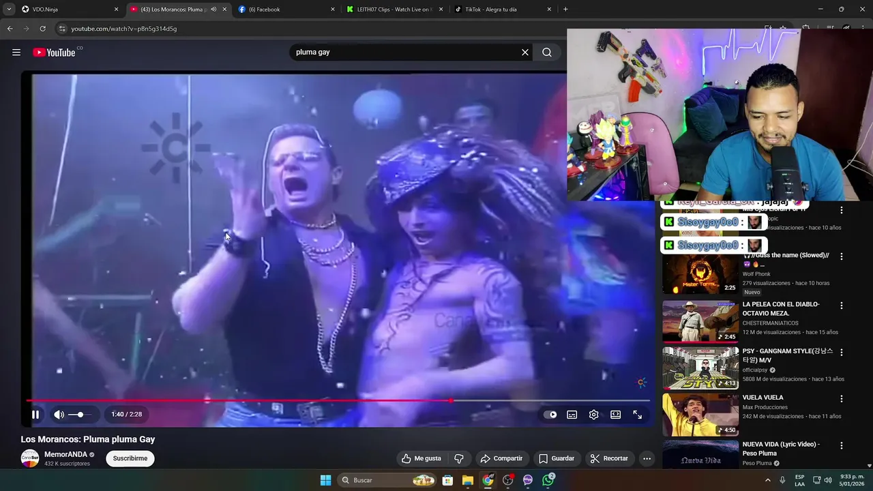873x491 pixels.
Task: Show hidden system tray icons chevron
Action: pos(767,480)
